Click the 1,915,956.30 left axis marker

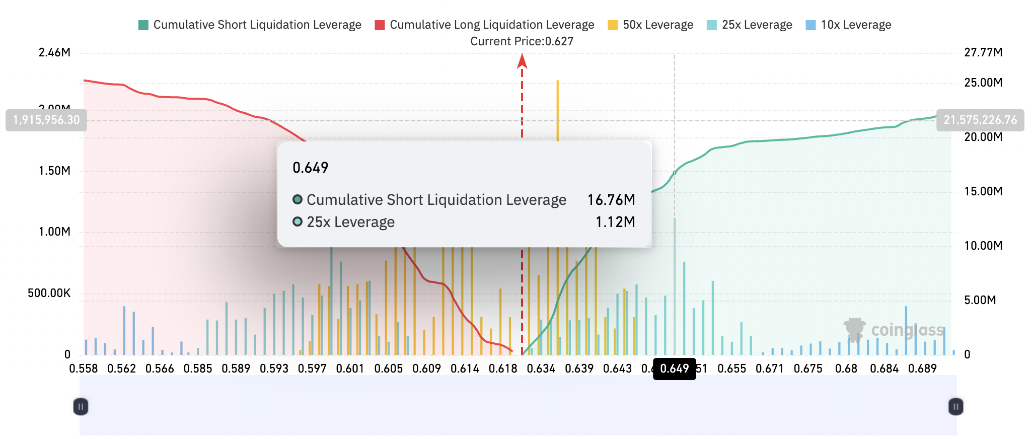46,120
